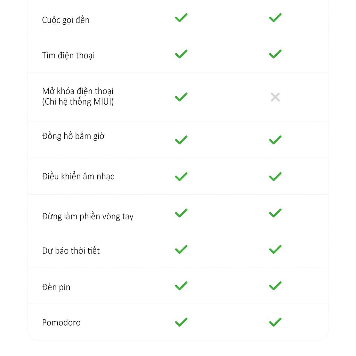Click the Dự báo thời tiết label
Screen dimensions: 356x356
71,251
